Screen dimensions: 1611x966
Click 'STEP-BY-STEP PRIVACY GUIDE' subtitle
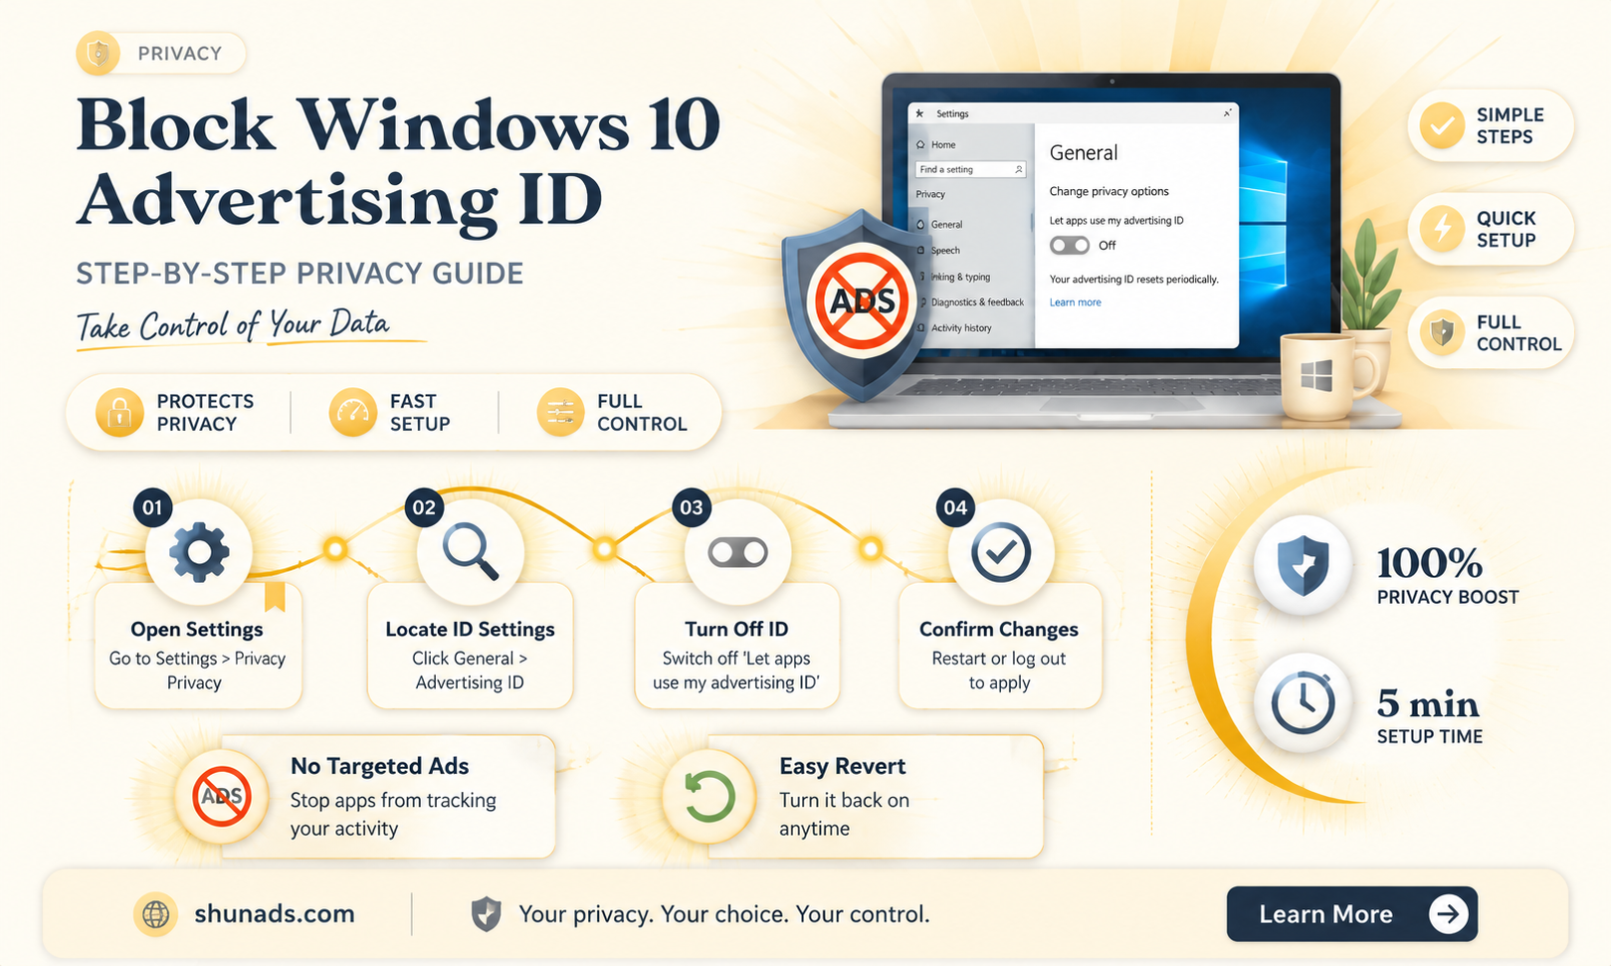click(301, 274)
